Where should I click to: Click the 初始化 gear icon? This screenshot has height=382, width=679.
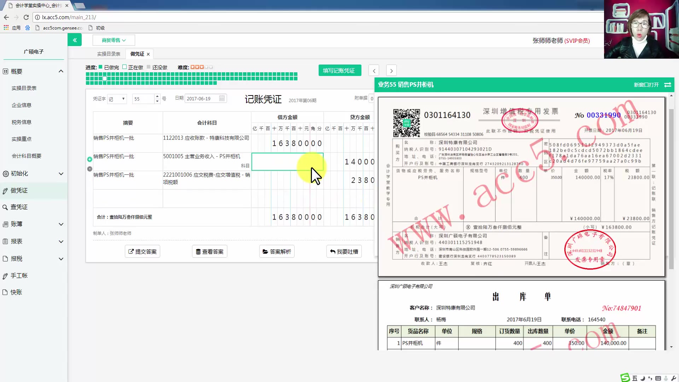coord(5,174)
